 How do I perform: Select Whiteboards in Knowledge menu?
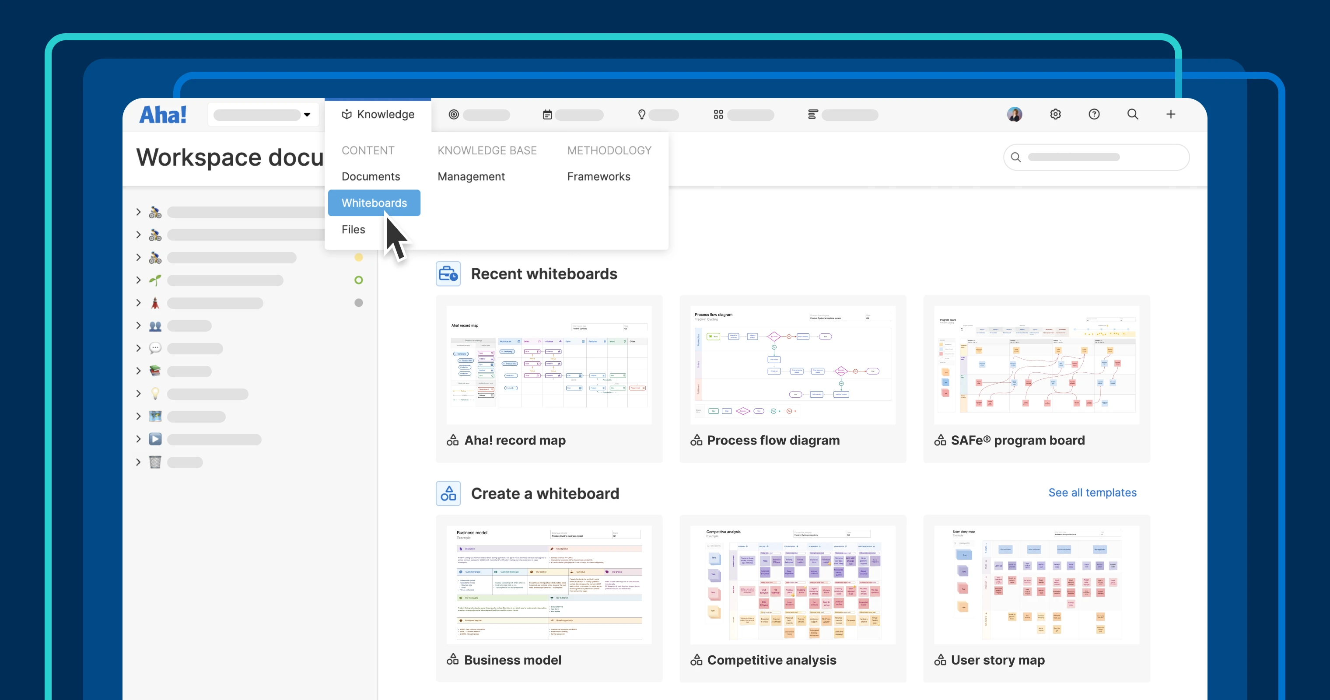tap(374, 203)
